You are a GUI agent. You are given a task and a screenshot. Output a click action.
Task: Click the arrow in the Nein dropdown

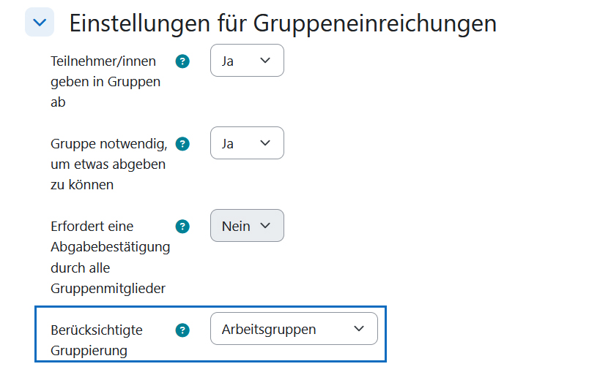coord(265,226)
